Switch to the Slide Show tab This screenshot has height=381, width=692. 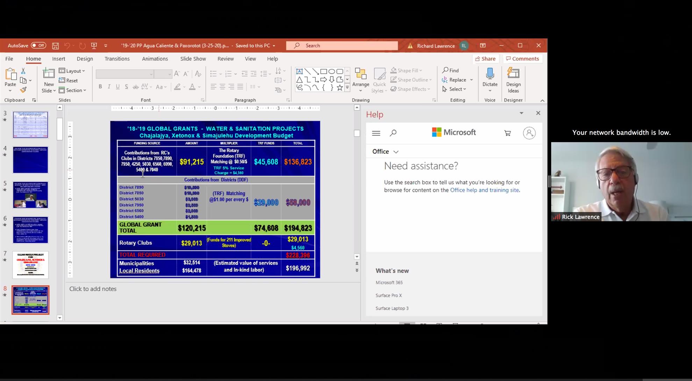[193, 59]
